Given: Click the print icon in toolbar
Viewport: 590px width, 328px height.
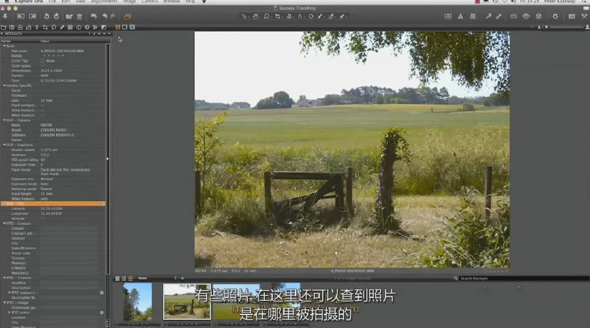Looking at the screenshot, I should coord(526,17).
